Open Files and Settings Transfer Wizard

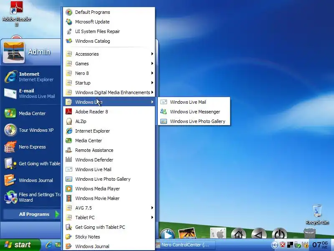click(32, 197)
